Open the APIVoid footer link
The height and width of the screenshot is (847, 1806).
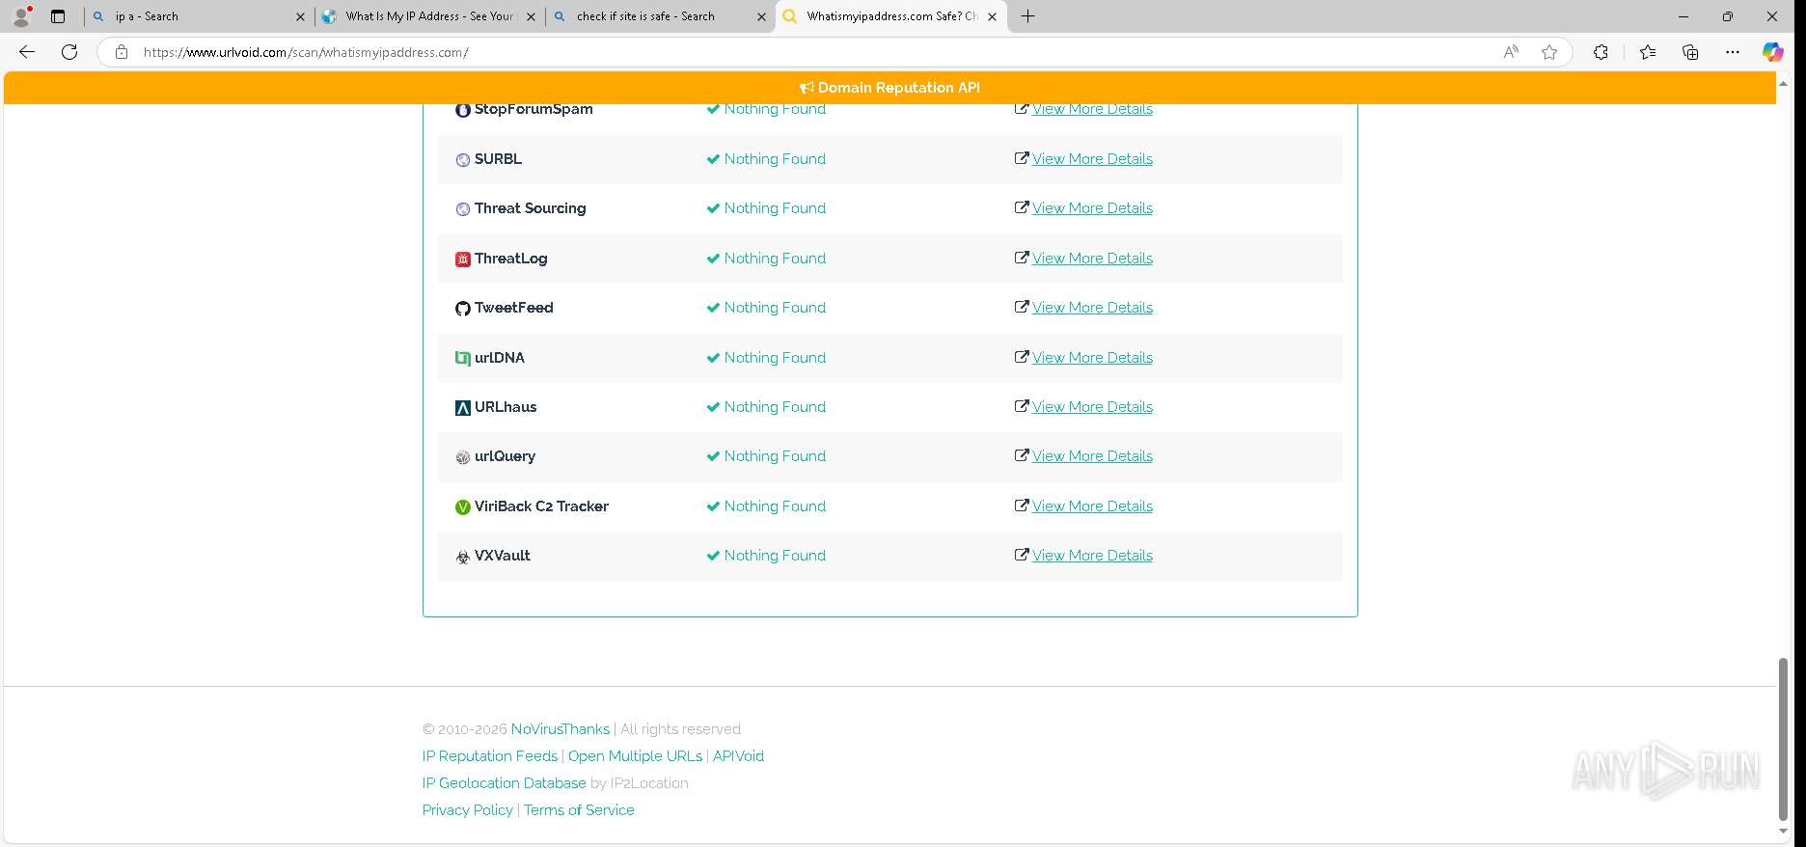click(x=738, y=756)
